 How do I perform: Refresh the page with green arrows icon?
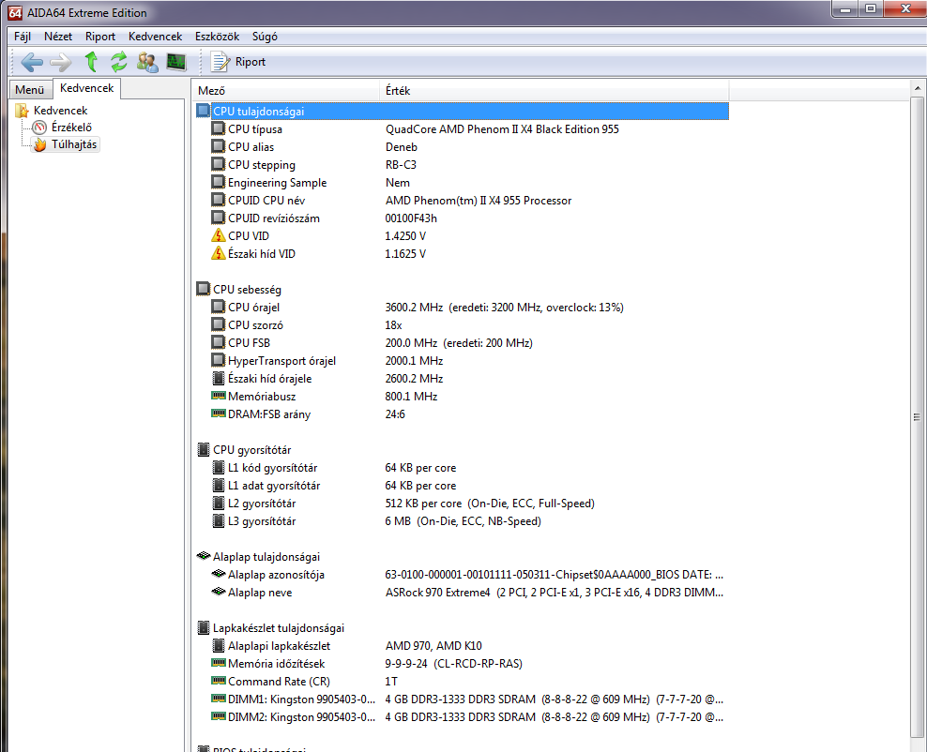tap(119, 62)
